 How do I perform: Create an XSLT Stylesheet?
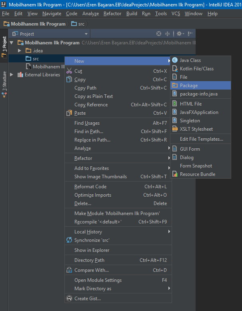coord(200,129)
